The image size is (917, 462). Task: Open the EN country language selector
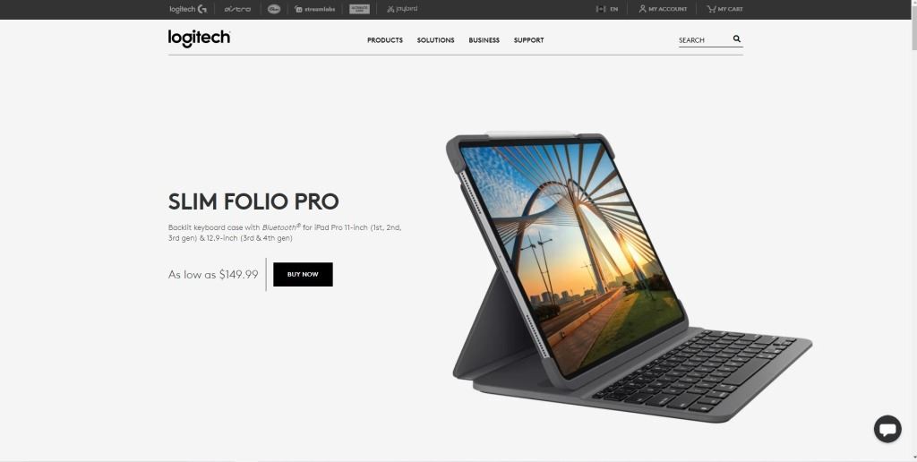pyautogui.click(x=606, y=9)
